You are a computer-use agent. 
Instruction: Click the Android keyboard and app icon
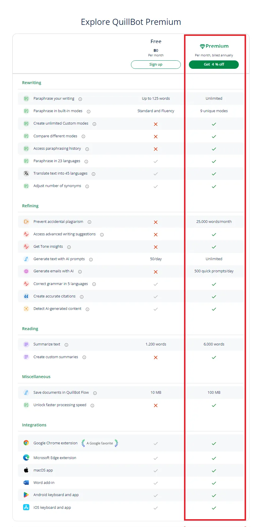pos(26,495)
